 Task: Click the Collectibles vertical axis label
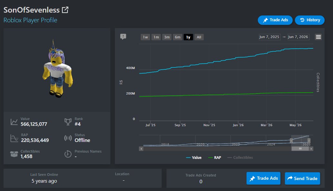318,83
